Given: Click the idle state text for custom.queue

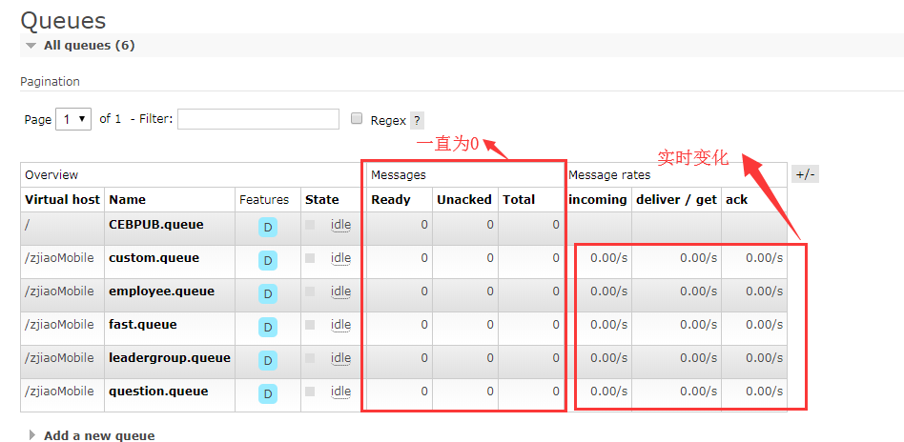Looking at the screenshot, I should pos(340,258).
